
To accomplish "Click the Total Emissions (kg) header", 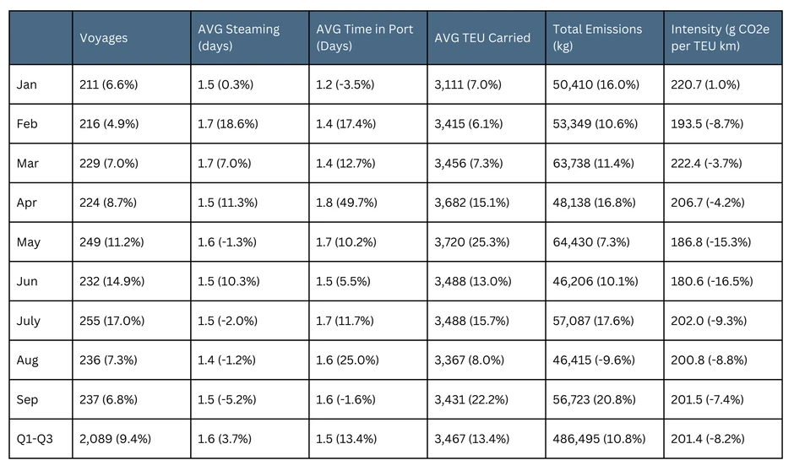I will (x=597, y=37).
